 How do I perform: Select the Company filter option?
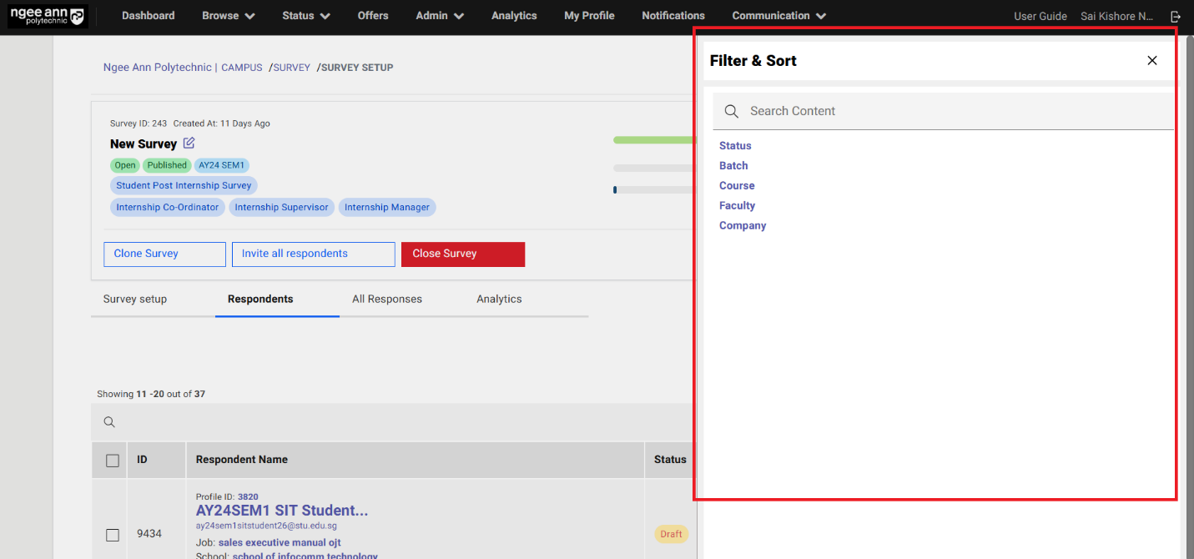click(x=743, y=225)
